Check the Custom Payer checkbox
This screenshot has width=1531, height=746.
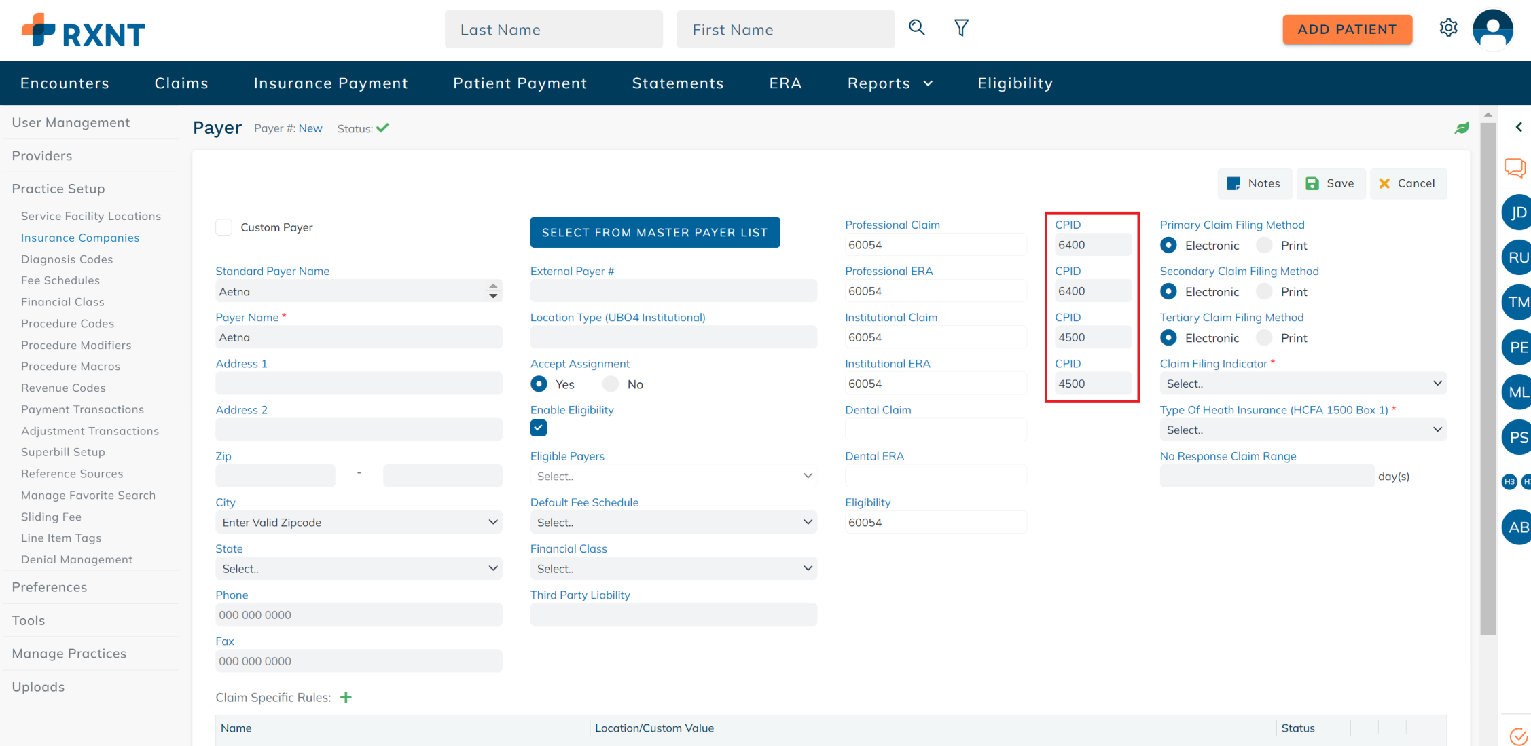tap(223, 227)
